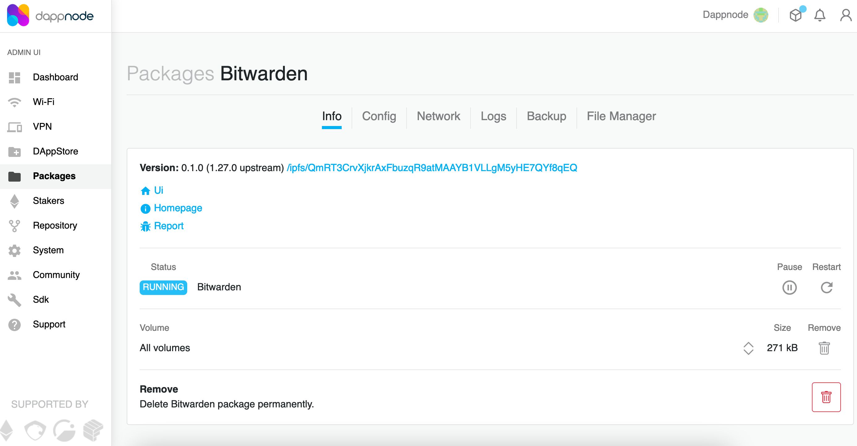Restart the Bitwarden container
The width and height of the screenshot is (857, 446).
(827, 288)
